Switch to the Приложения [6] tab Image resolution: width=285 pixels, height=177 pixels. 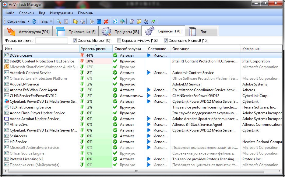pos(76,32)
